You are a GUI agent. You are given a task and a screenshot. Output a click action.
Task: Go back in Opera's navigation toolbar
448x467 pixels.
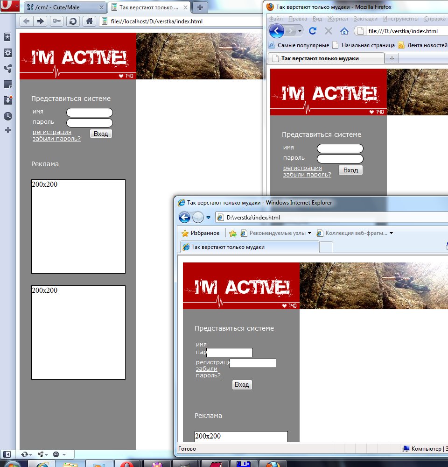click(x=26, y=21)
